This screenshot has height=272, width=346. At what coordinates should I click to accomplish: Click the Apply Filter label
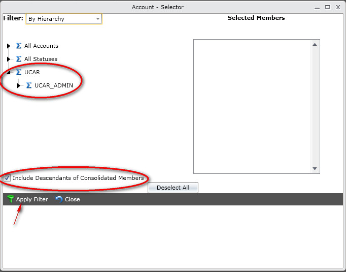[32, 199]
